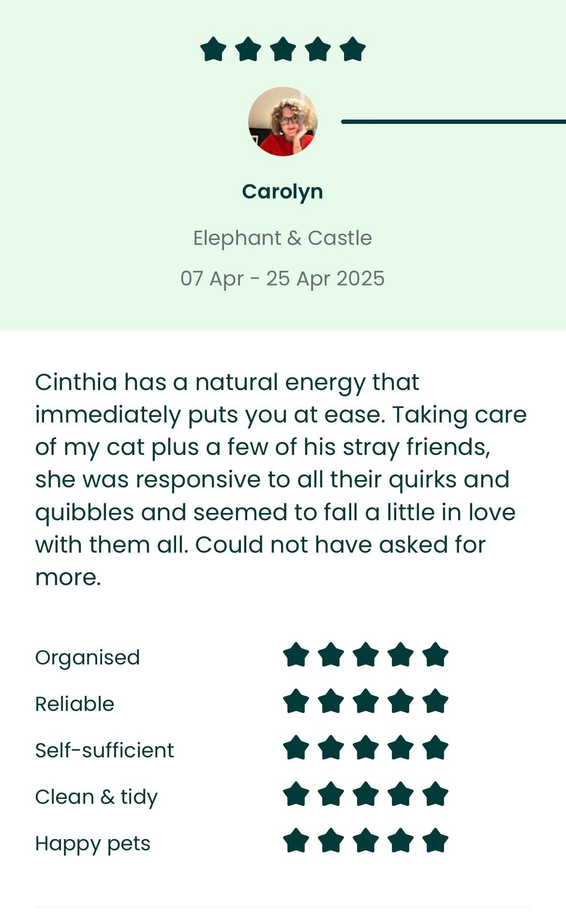Click the date range 07 Apr - 25 Apr 2025

[283, 279]
